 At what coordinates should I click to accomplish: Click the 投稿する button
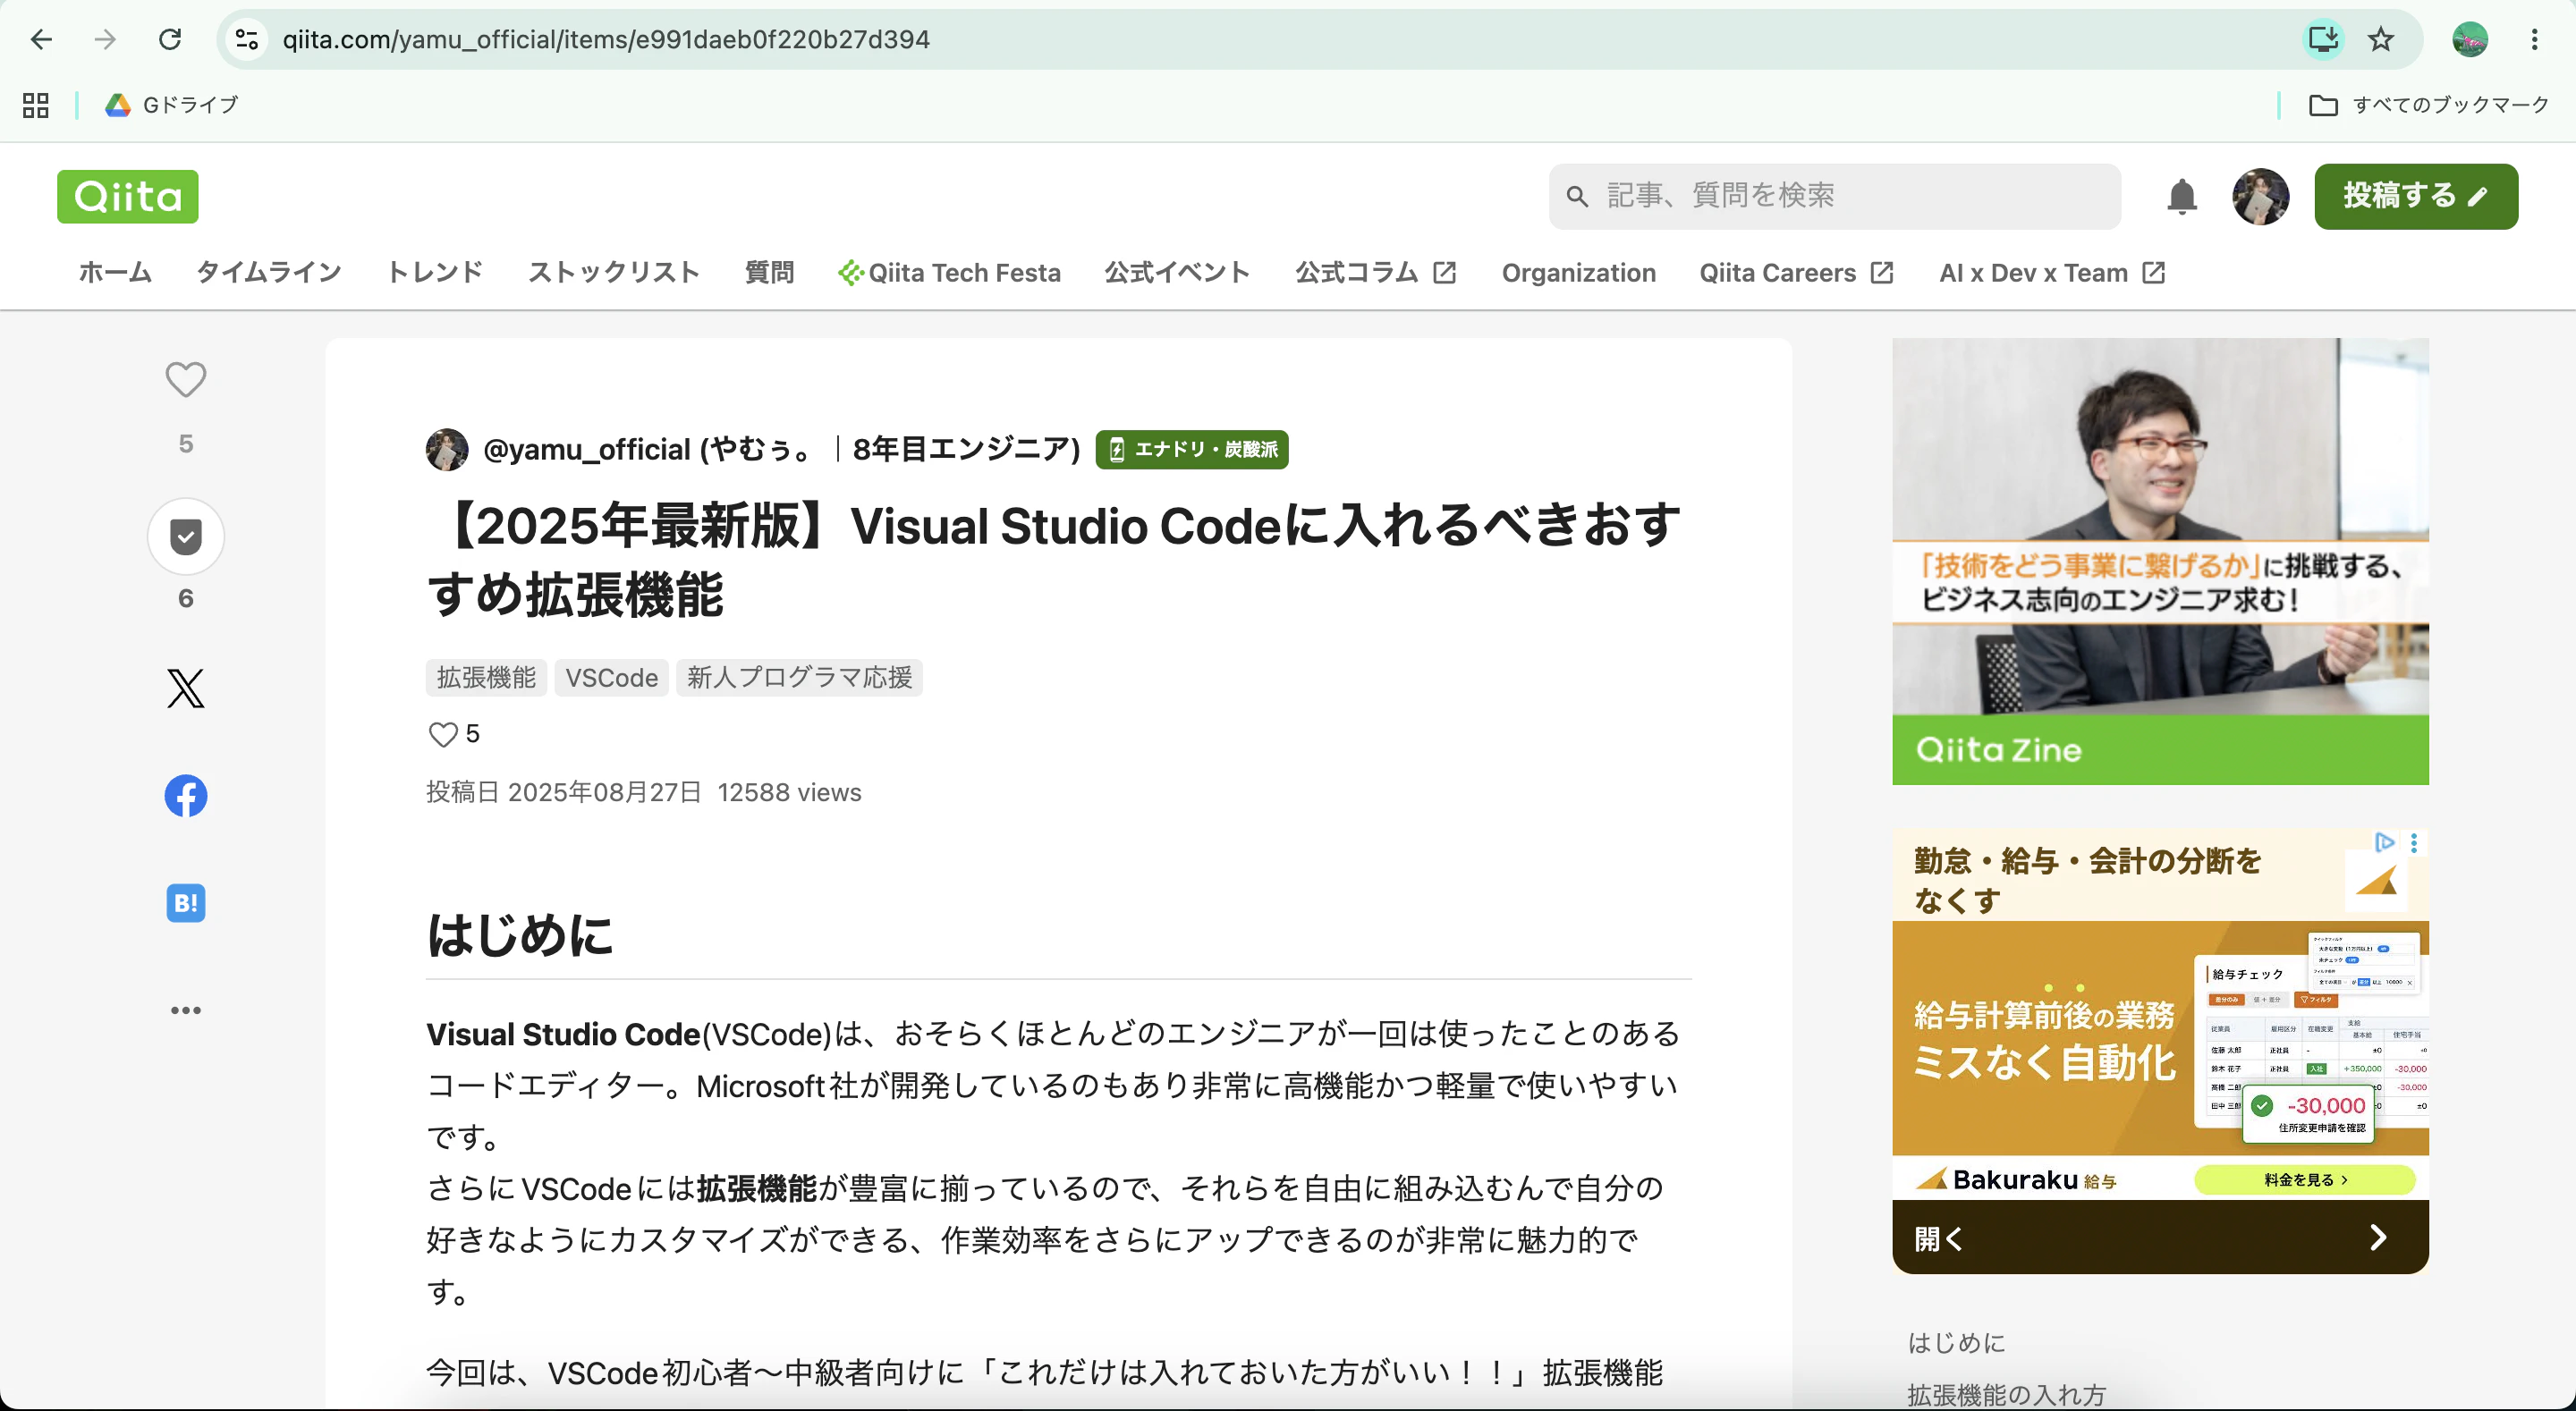pos(2416,196)
